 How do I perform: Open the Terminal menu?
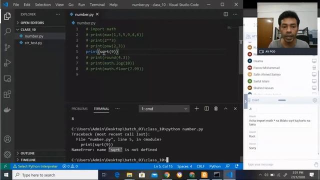click(x=97, y=4)
